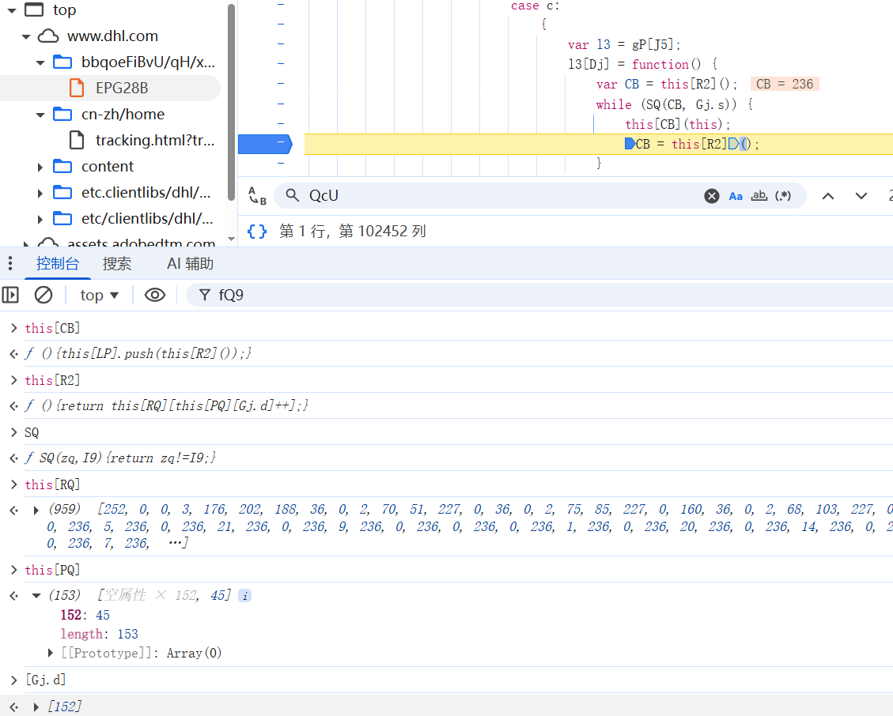
Task: Click the CB = 236 inline value
Action: point(785,85)
